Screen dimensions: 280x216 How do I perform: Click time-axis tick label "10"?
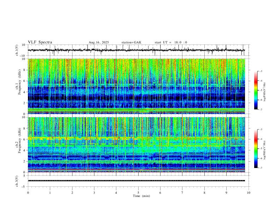pyautogui.click(x=249, y=193)
